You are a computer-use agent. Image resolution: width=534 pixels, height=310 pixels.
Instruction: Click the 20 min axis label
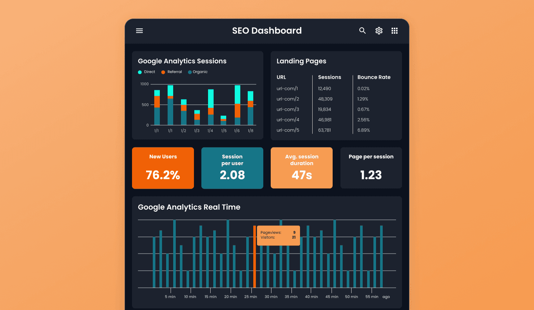point(231,297)
